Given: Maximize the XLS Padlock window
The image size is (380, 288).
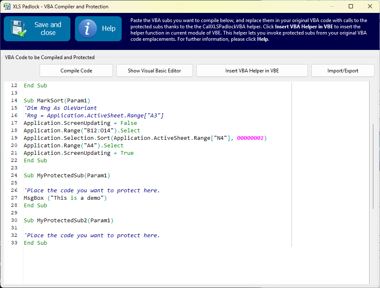Looking at the screenshot, I should point(351,6).
